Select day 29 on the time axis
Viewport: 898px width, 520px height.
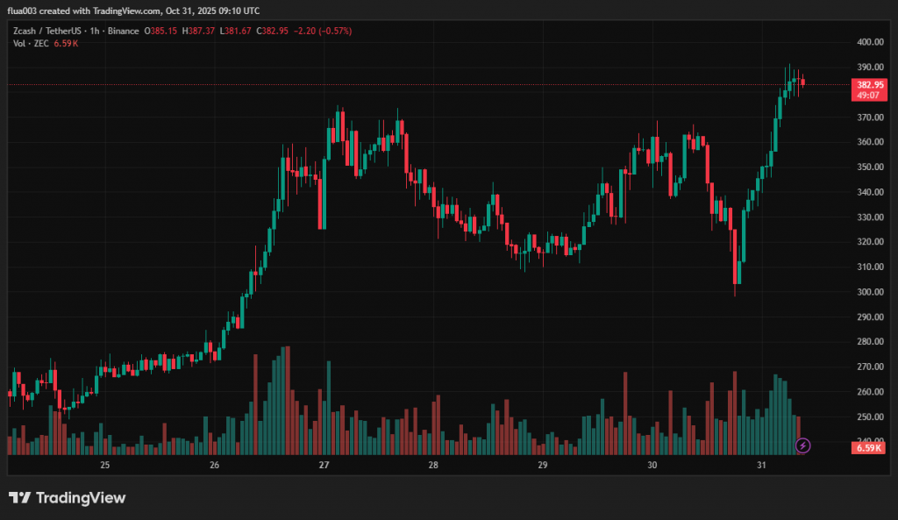pyautogui.click(x=542, y=465)
